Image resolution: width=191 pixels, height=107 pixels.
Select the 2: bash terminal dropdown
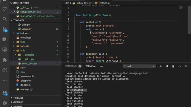point(139,66)
